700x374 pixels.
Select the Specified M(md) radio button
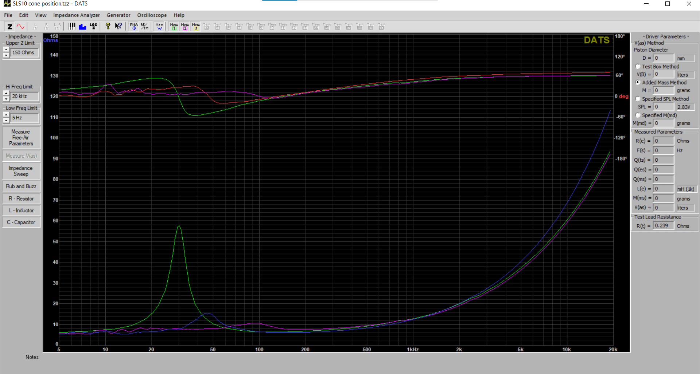click(638, 115)
